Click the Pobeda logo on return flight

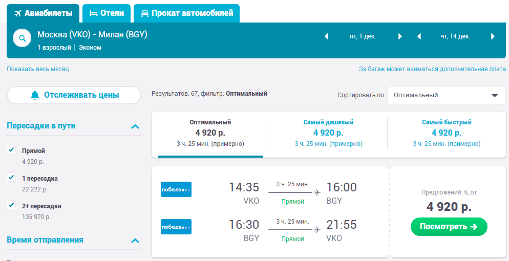click(176, 227)
